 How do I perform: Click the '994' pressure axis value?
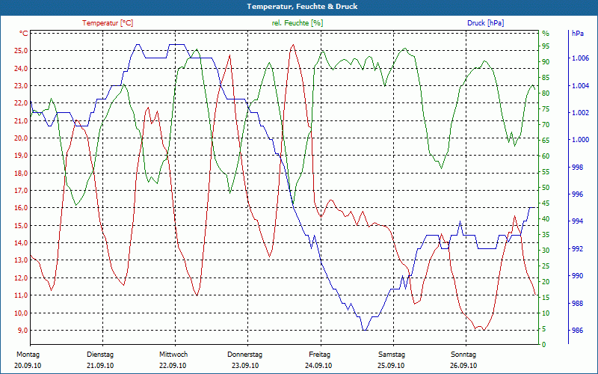click(577, 221)
